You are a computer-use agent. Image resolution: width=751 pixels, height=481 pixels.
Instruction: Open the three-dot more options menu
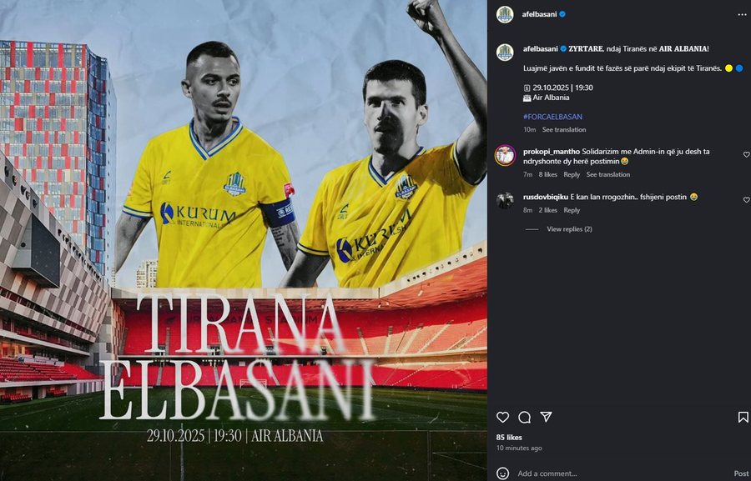(x=742, y=15)
